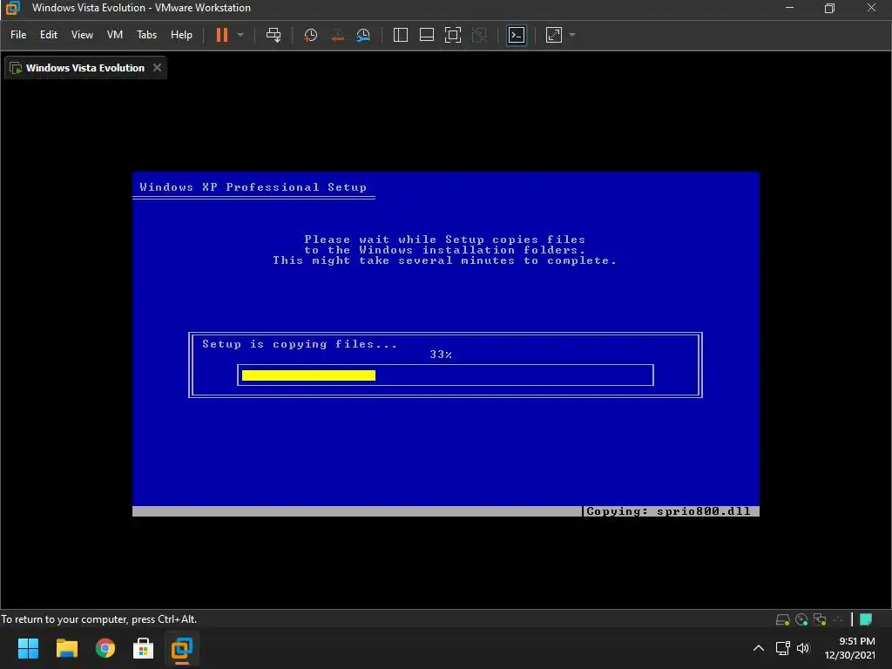Image resolution: width=892 pixels, height=669 pixels.
Task: Click the CD/DVD drive status icon
Action: 801,619
